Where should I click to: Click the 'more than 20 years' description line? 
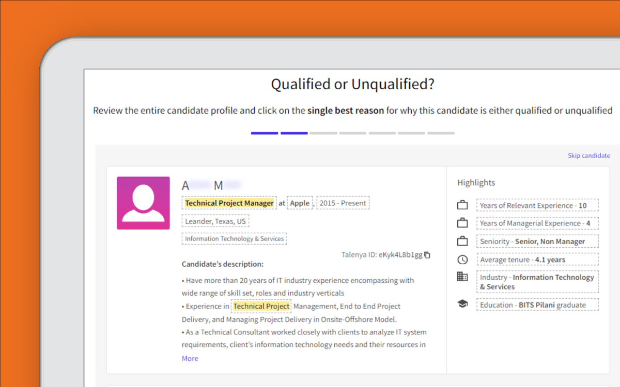[298, 286]
